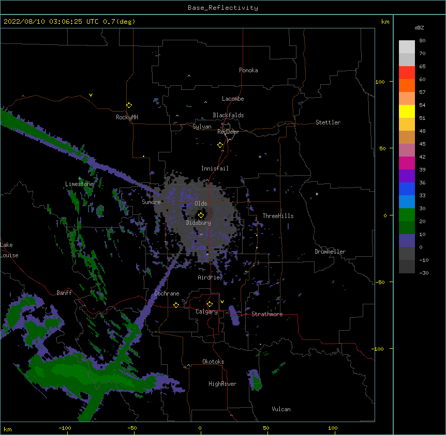
Task: Click the bright green 20-30 dBZ swatch
Action: pos(407,215)
